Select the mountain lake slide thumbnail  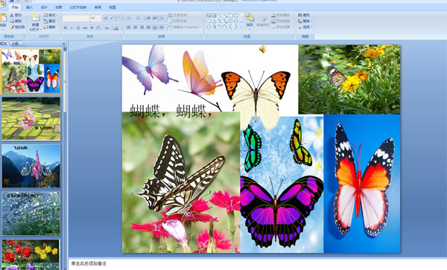[x=31, y=166]
